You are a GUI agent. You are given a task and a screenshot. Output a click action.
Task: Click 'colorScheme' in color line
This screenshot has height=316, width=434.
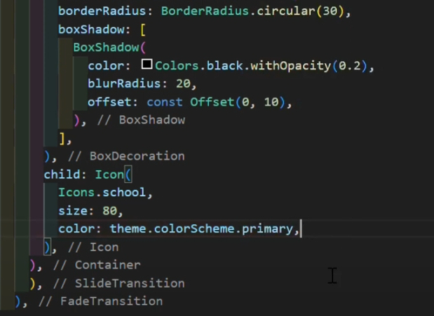click(x=194, y=229)
